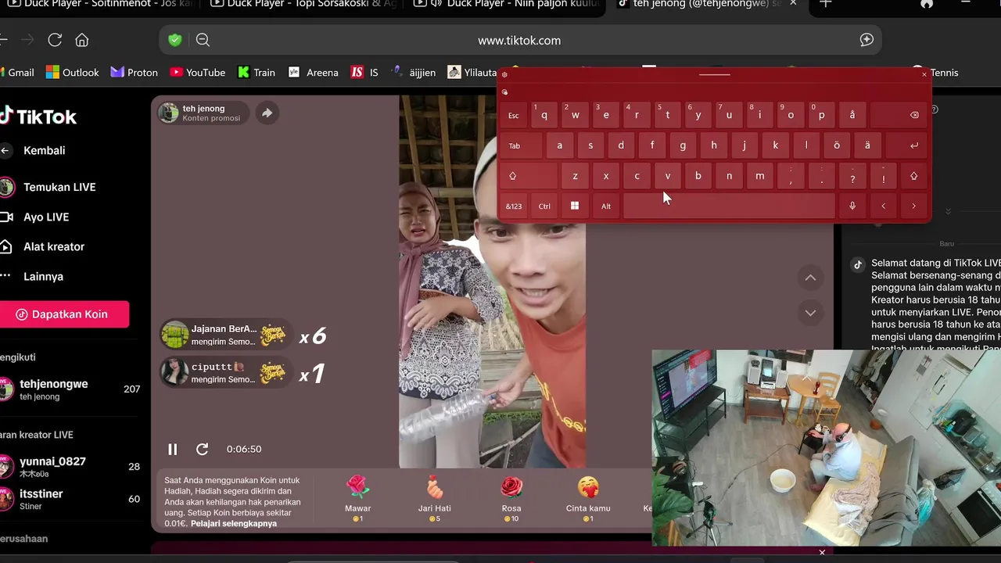Open the tehjenongwe followed account
This screenshot has width=1001, height=563.
point(70,389)
